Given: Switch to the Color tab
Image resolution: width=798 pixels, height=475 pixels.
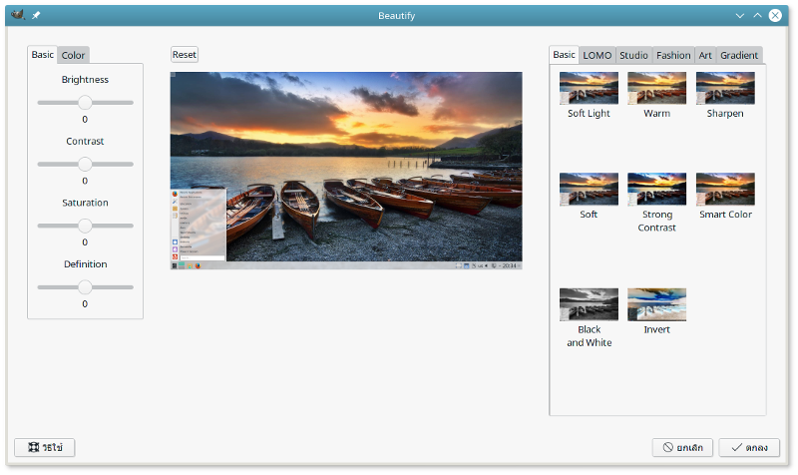Looking at the screenshot, I should [x=74, y=55].
